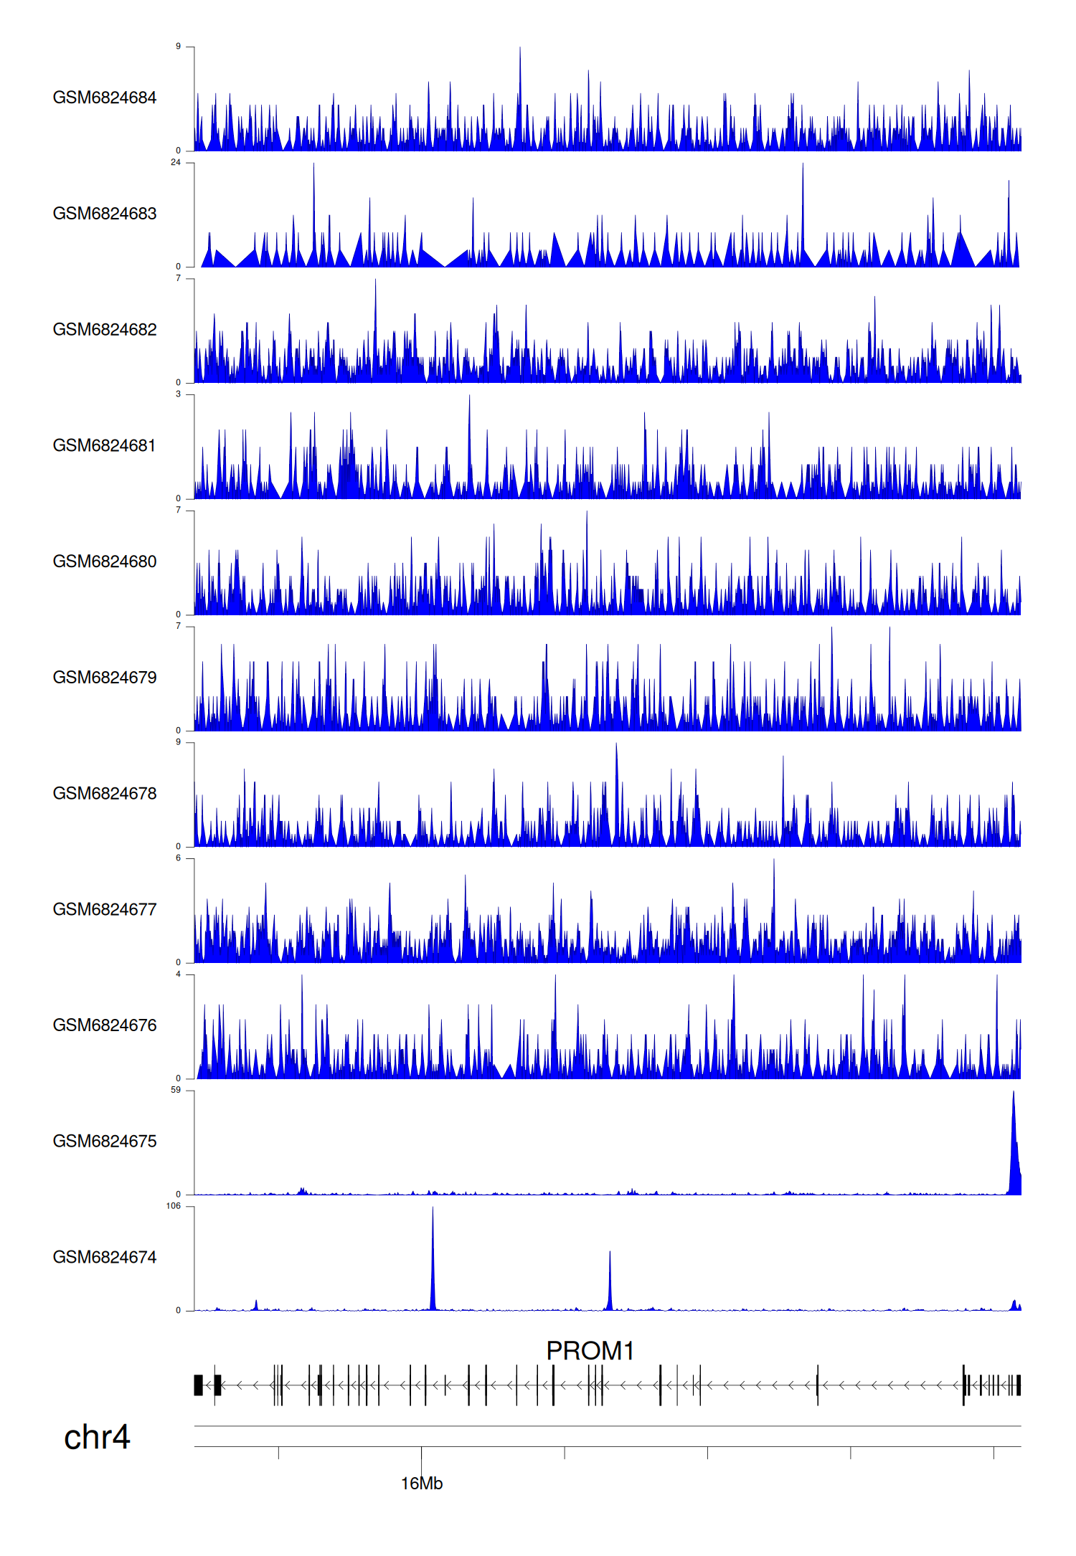Click the GSM6824678 track label

click(104, 794)
